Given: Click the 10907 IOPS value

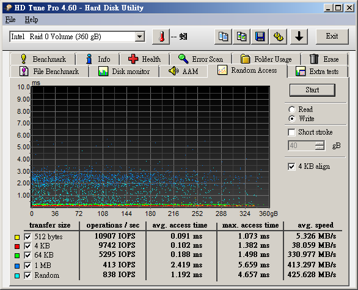Looking at the screenshot, I should point(115,236).
